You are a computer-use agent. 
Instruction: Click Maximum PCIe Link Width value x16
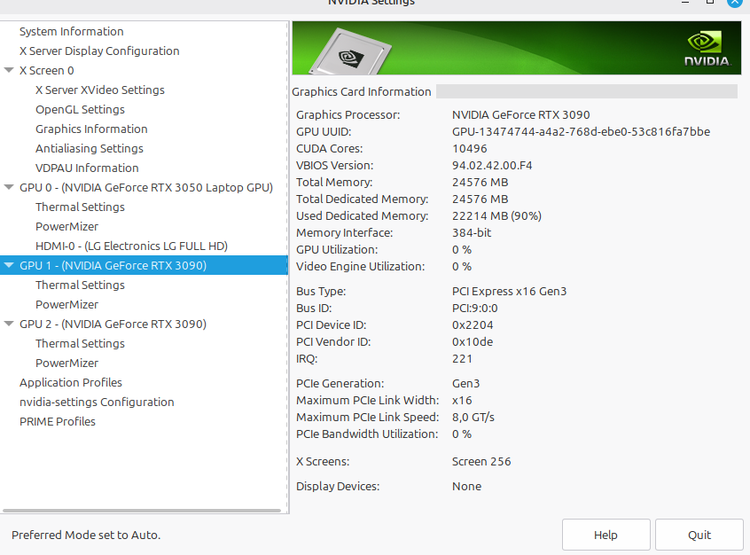point(462,401)
